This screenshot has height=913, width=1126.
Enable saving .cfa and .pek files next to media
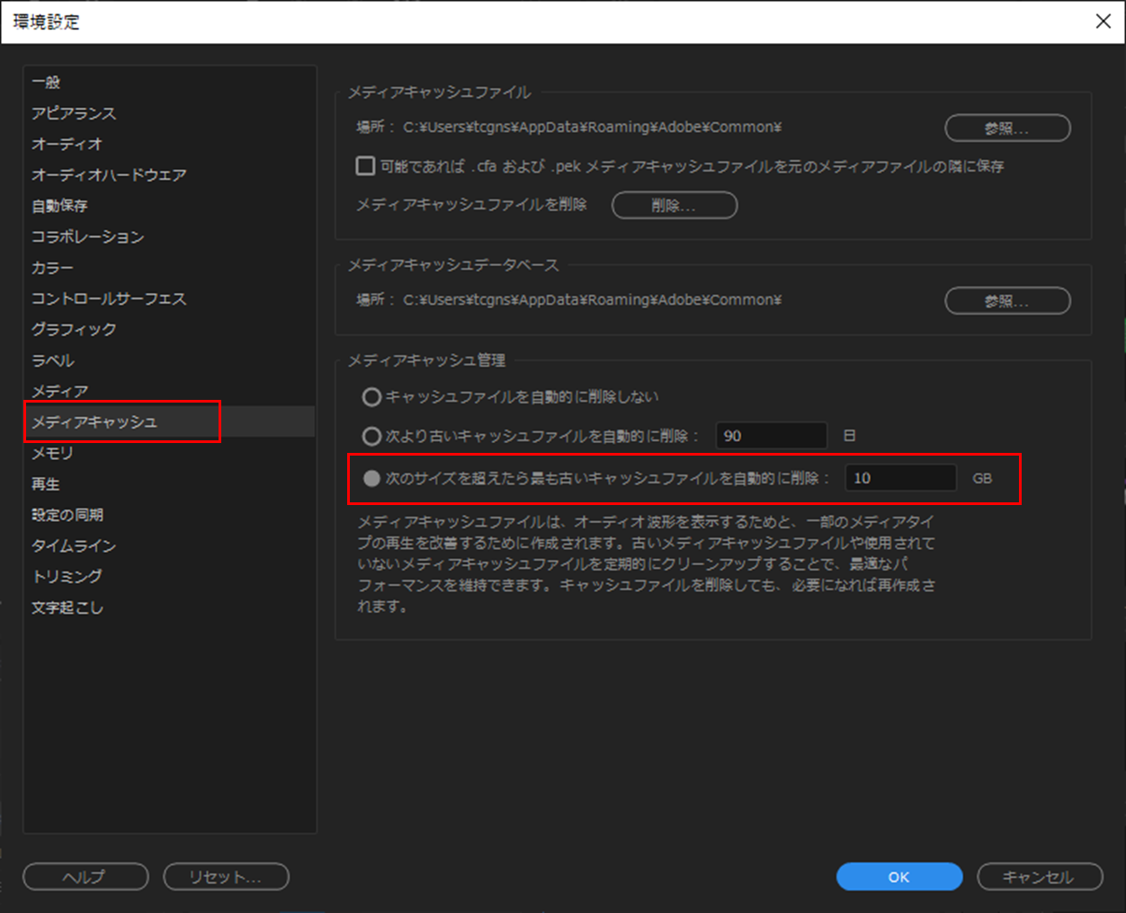[x=364, y=165]
